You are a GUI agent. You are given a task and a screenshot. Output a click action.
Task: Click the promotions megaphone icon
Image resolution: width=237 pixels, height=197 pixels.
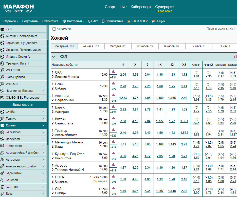[x=154, y=21]
